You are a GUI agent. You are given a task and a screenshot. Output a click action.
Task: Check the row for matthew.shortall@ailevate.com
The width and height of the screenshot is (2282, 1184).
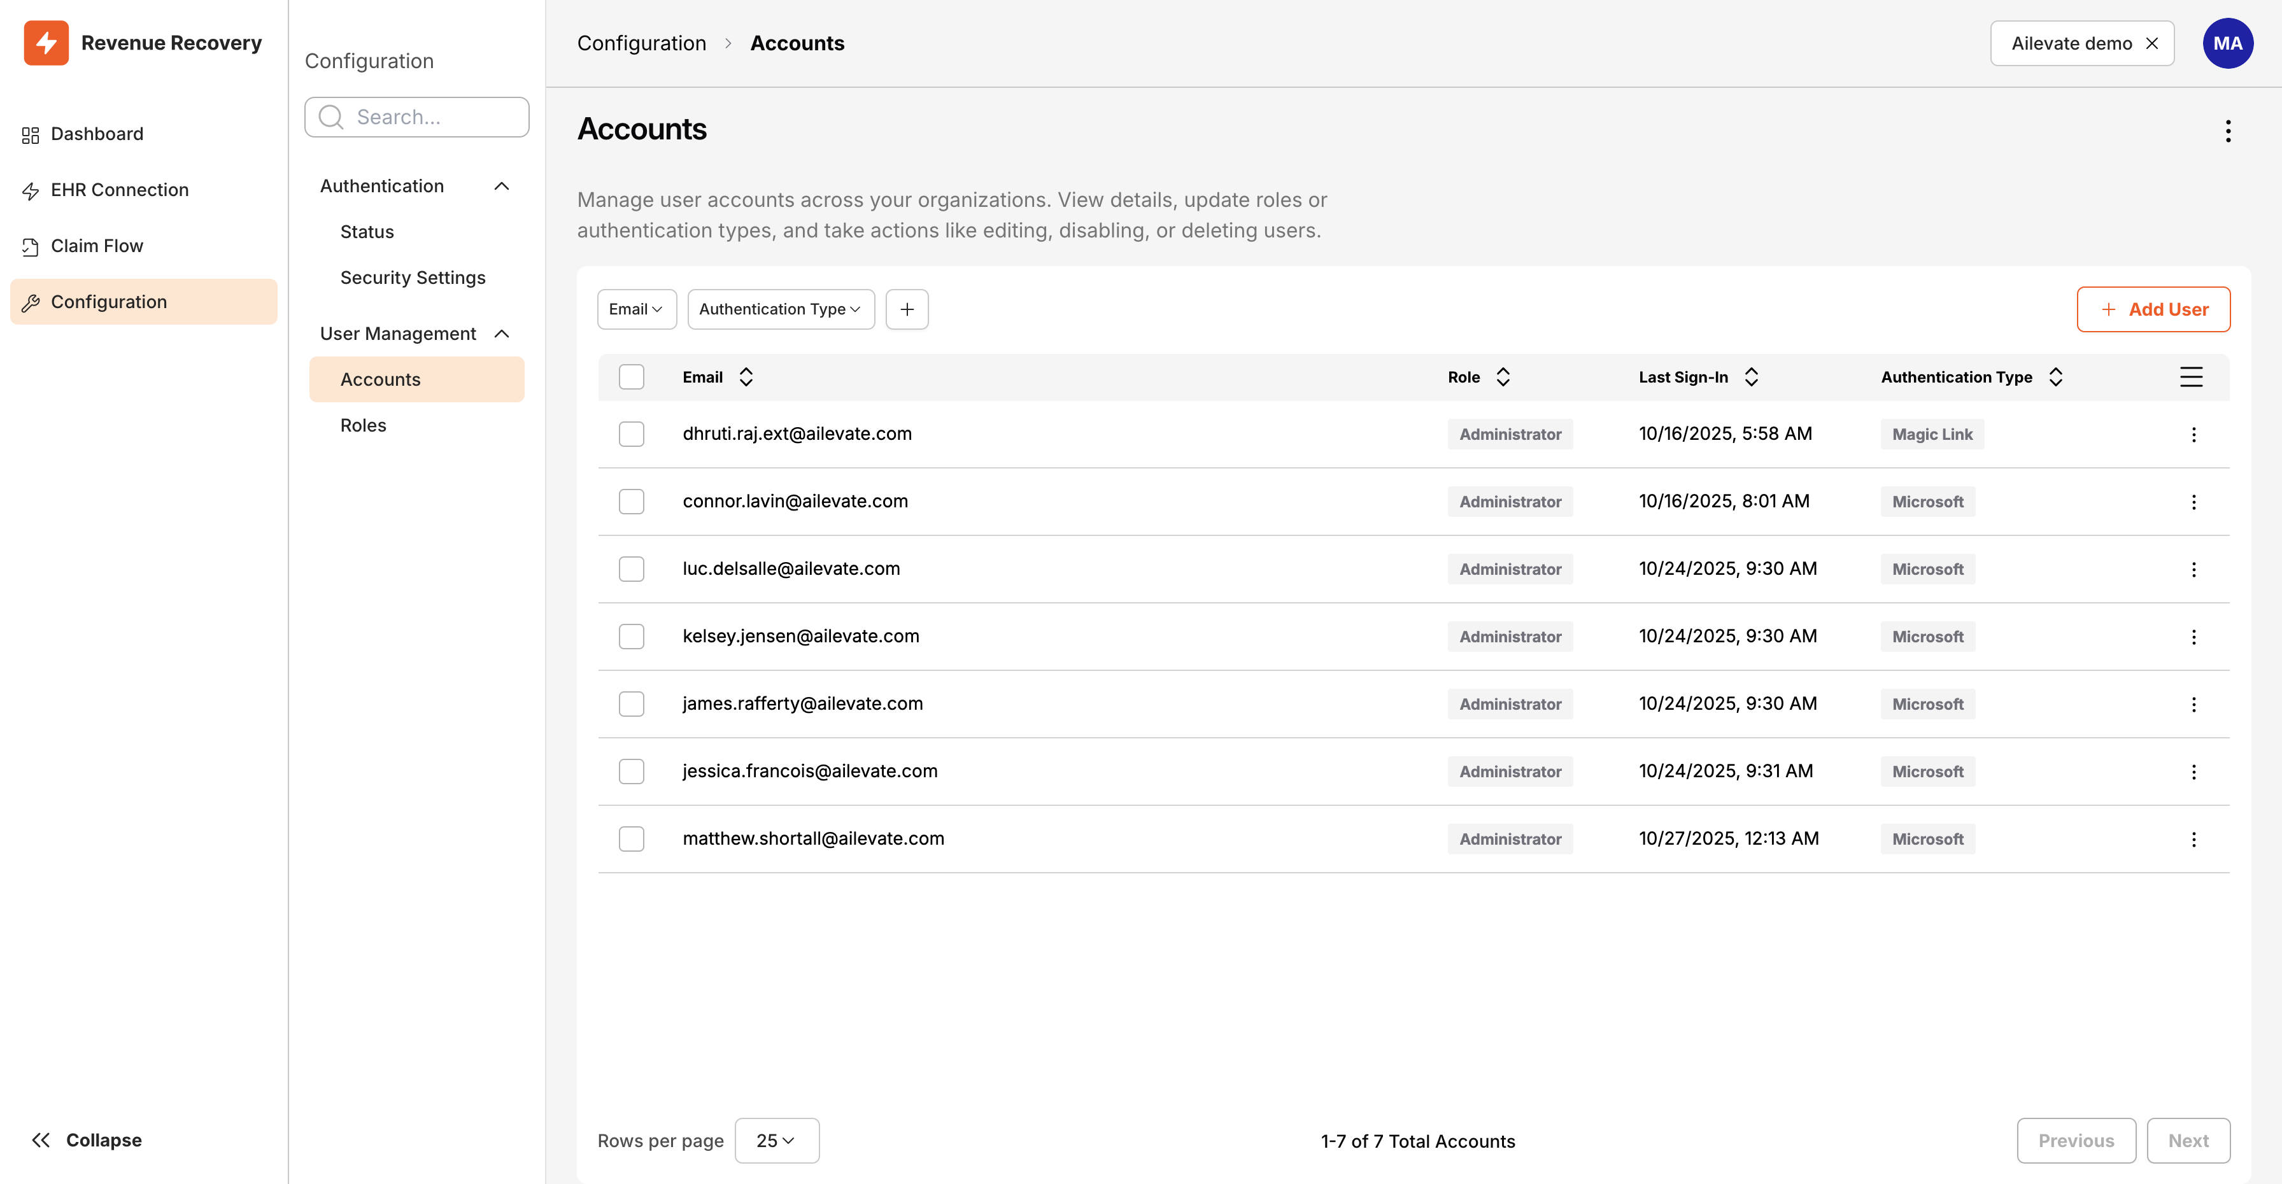coord(631,838)
